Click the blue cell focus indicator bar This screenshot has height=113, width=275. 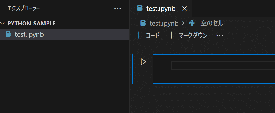tap(132, 69)
